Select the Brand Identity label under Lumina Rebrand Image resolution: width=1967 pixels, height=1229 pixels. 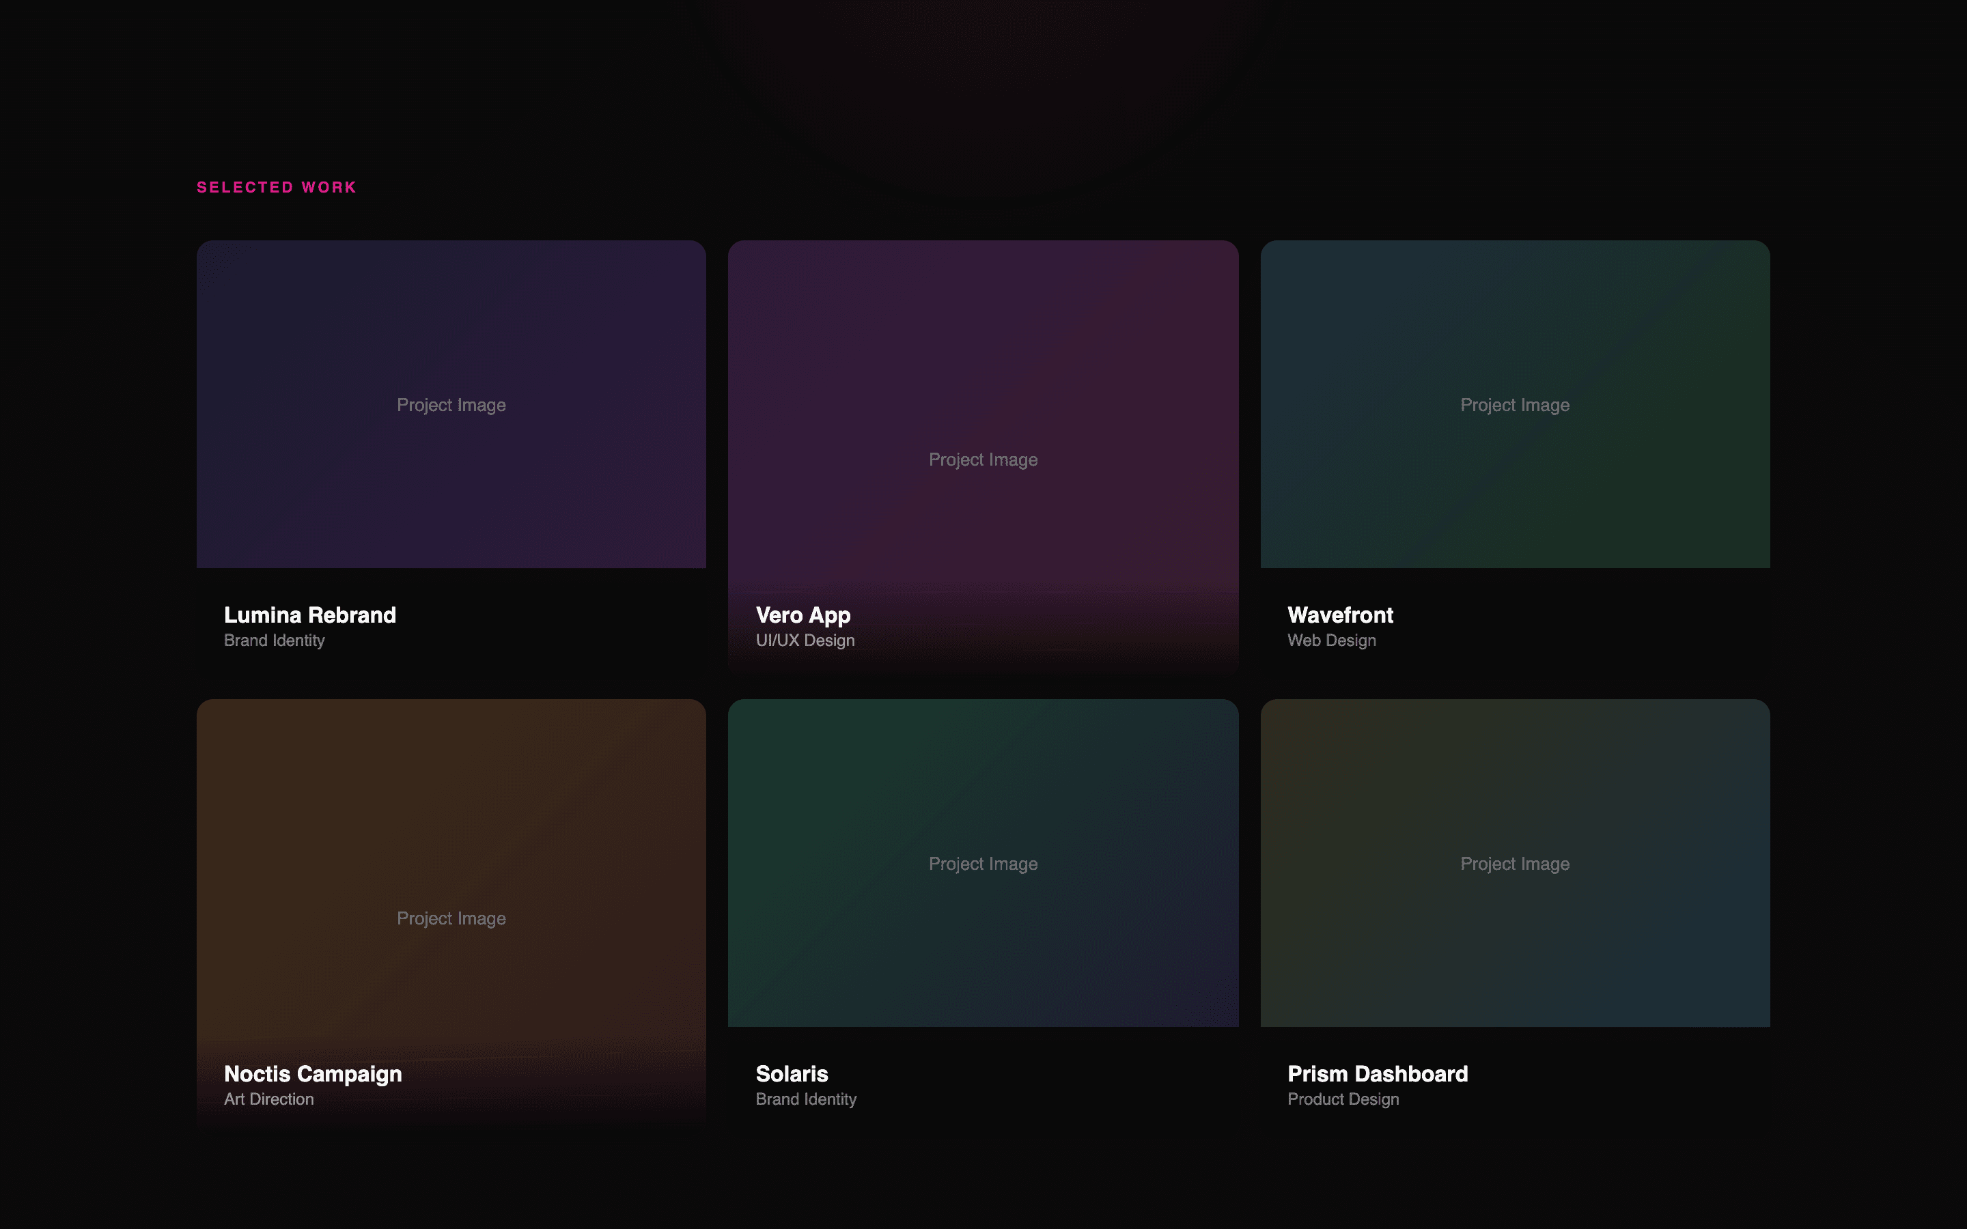coord(274,640)
